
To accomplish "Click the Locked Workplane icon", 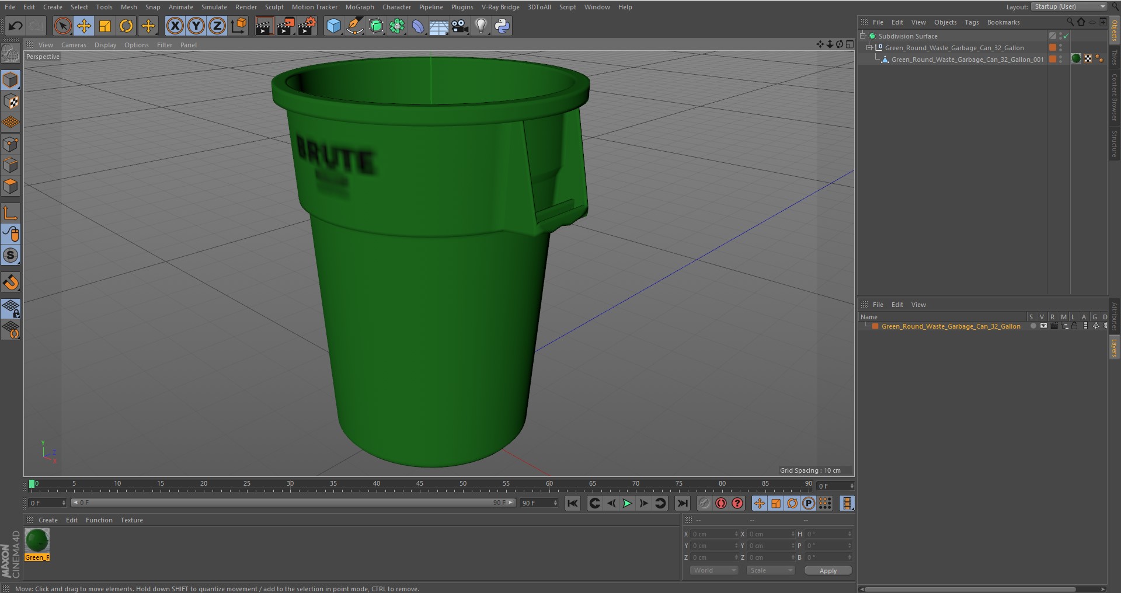I will tap(11, 308).
